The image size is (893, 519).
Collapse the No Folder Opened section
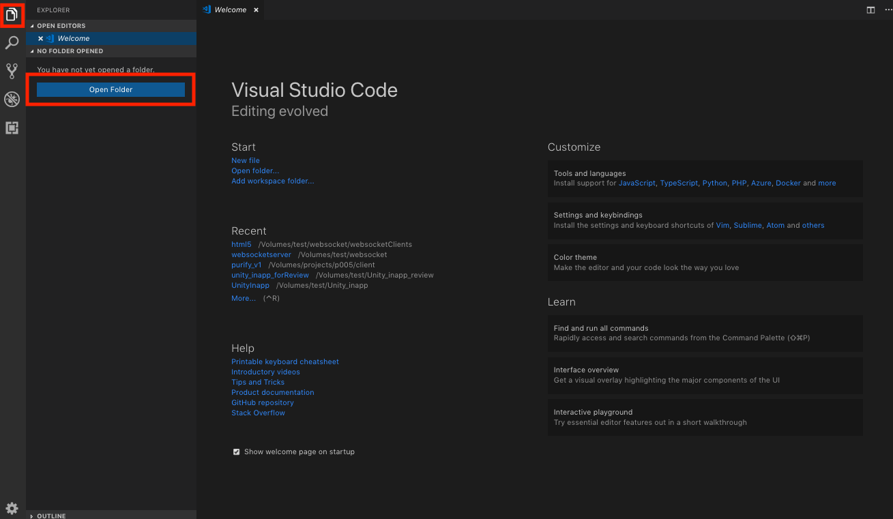(111, 51)
